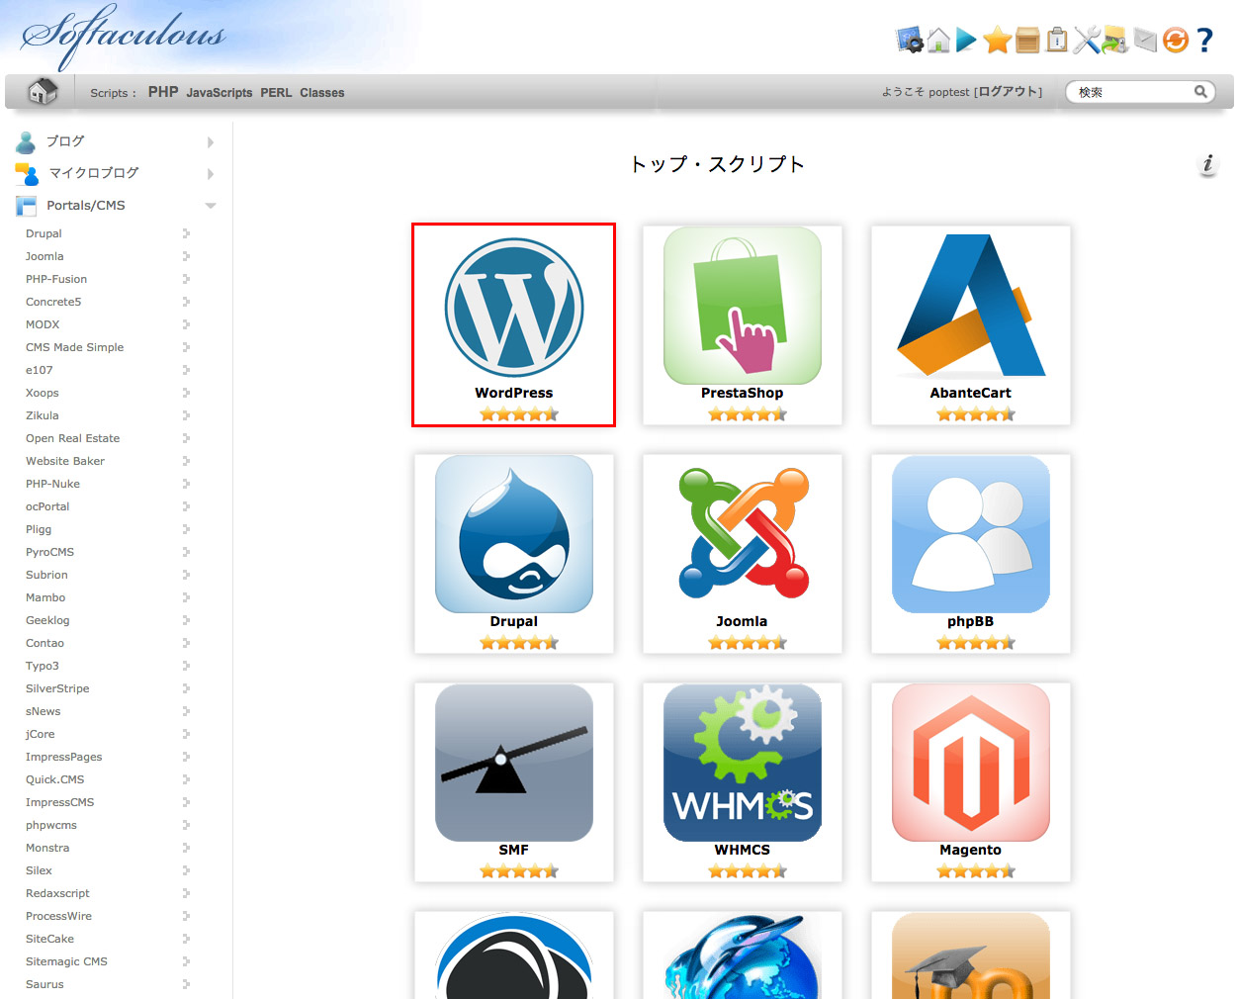Click the wooden crate installations icon
Screen dimensions: 1238x999
[1027, 40]
